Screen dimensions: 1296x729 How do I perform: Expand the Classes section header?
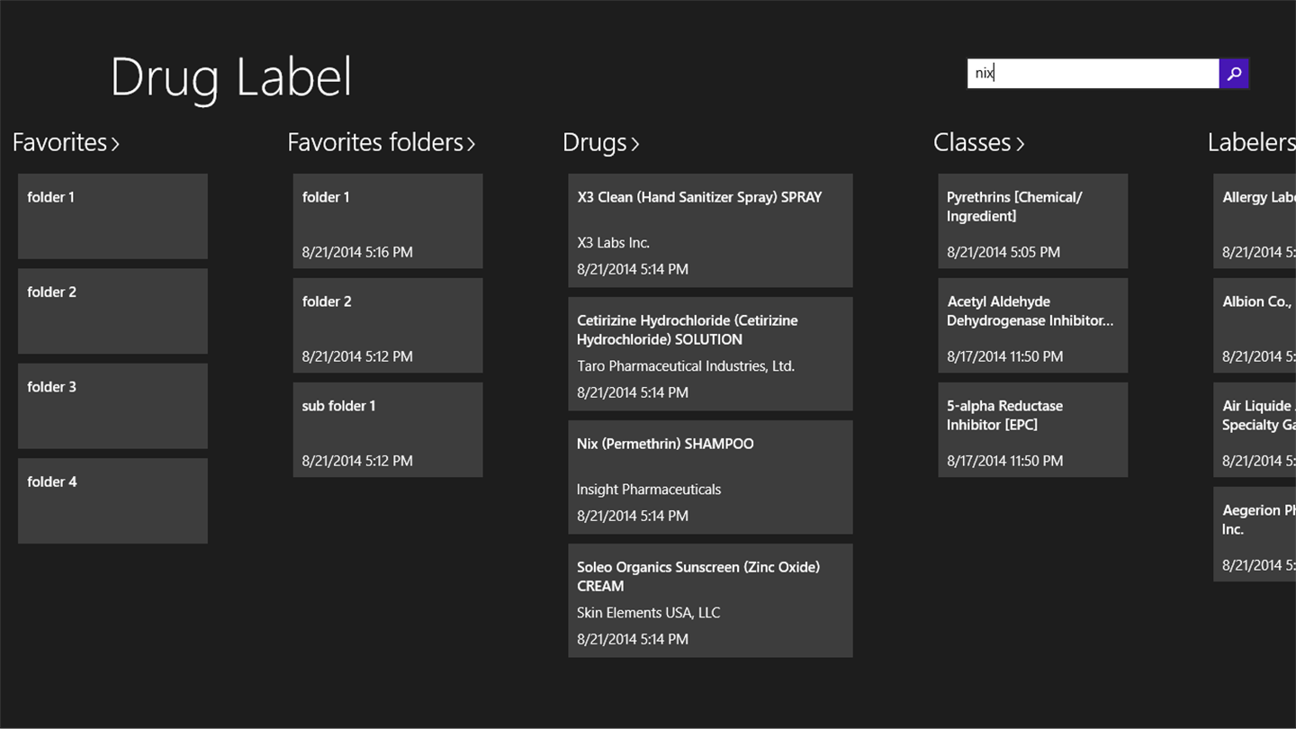(978, 142)
